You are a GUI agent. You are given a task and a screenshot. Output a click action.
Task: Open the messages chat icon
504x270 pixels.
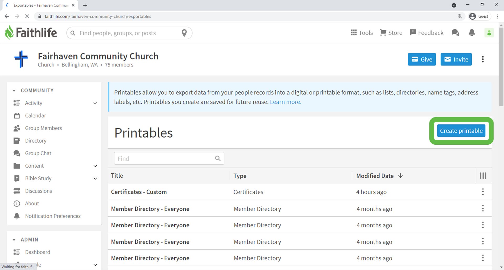(455, 33)
